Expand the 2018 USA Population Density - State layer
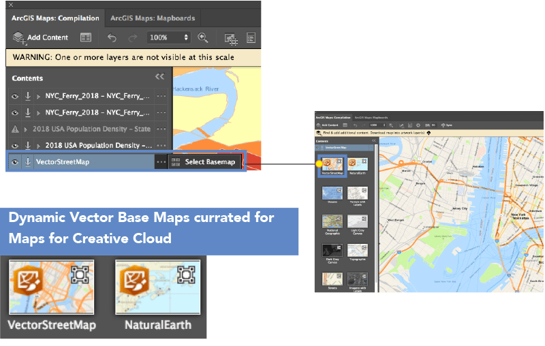545x346 pixels. click(x=25, y=129)
